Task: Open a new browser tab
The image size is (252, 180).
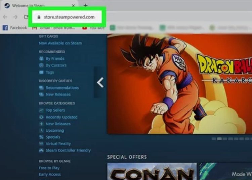Action: coord(85,6)
